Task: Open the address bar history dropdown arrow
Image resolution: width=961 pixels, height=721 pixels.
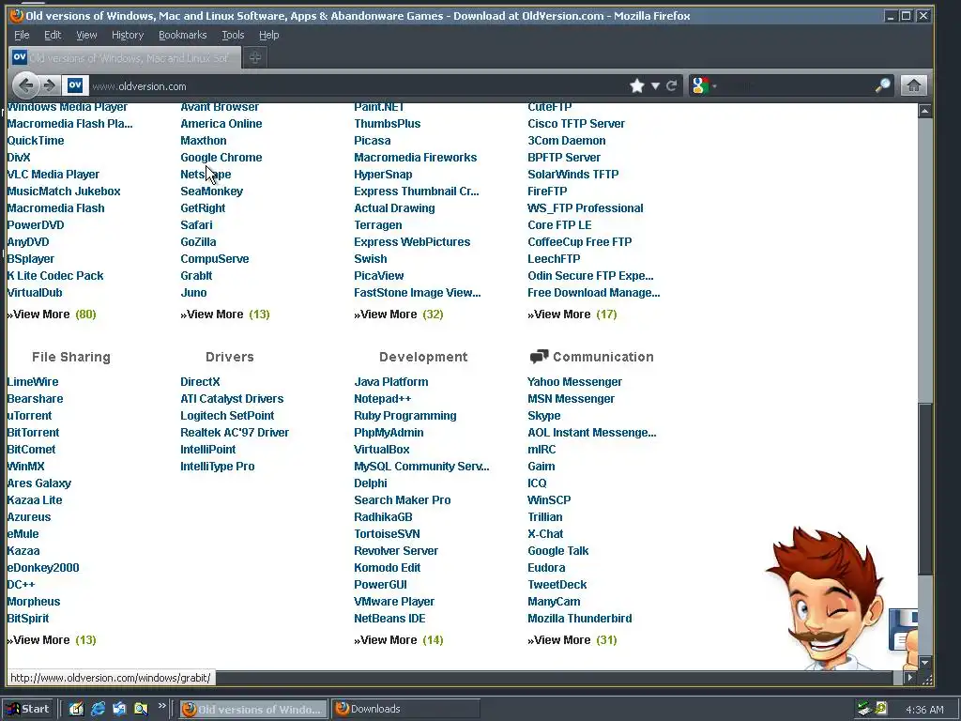Action: click(x=655, y=85)
